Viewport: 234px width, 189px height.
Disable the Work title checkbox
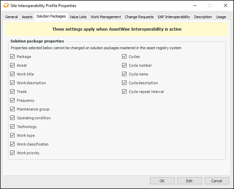click(12, 74)
